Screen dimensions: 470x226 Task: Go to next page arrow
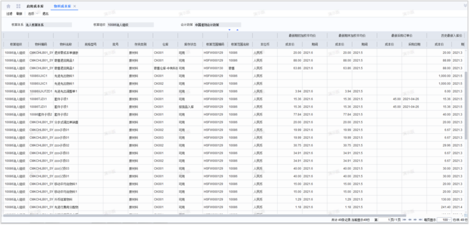click(415, 220)
